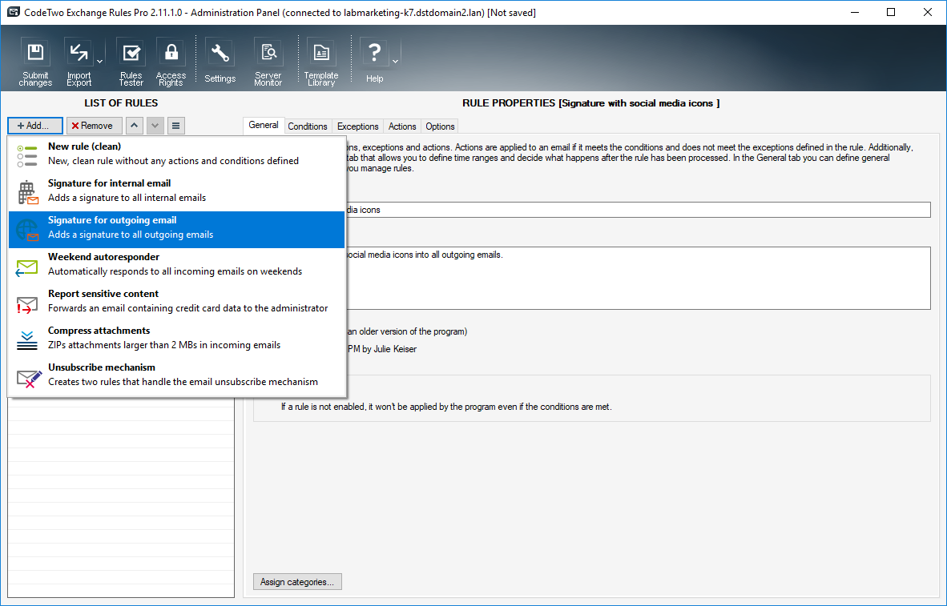Viewport: 947px width, 606px height.
Task: Open the Template Library
Action: coord(320,53)
